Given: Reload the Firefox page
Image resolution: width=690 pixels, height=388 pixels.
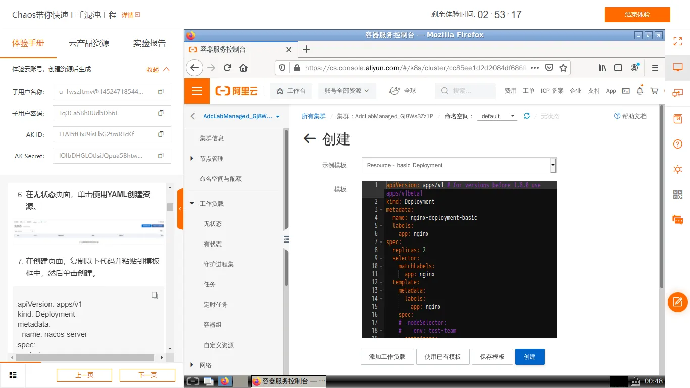Looking at the screenshot, I should (227, 68).
